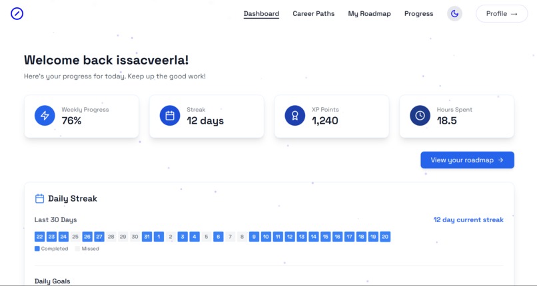The image size is (537, 286).
Task: Click day 15 streak tile
Action: (326, 237)
